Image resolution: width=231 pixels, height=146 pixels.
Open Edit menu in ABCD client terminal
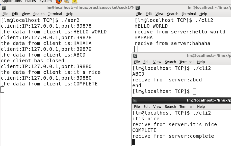tap(146, 62)
